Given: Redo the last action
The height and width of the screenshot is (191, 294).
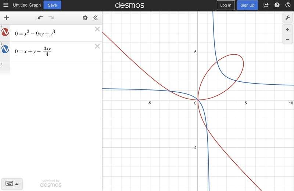Looking at the screenshot, I should 51,18.
